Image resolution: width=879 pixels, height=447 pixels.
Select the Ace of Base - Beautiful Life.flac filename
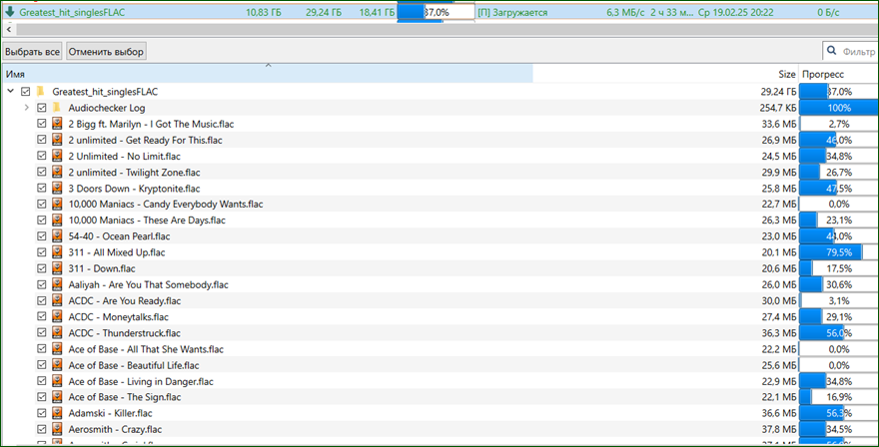pos(134,366)
